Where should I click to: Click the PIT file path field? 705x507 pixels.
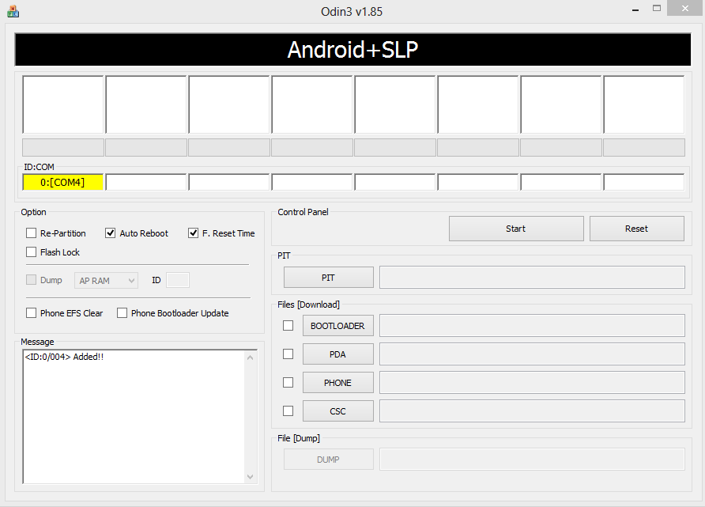(x=533, y=277)
